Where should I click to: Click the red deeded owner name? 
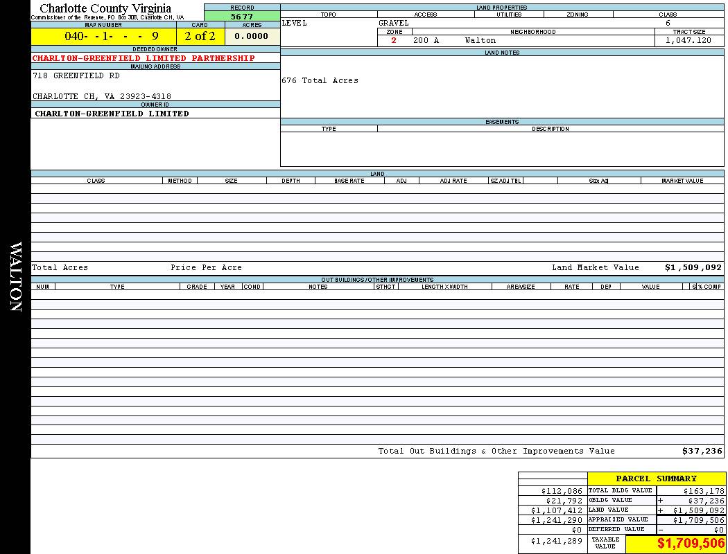144,58
